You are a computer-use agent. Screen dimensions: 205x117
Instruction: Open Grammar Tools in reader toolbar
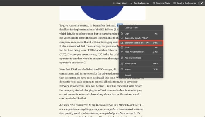coord(161,3)
